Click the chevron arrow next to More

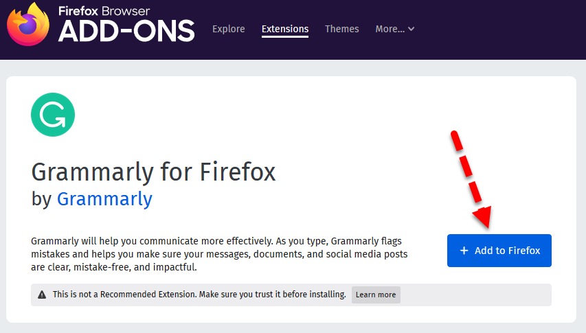[412, 29]
